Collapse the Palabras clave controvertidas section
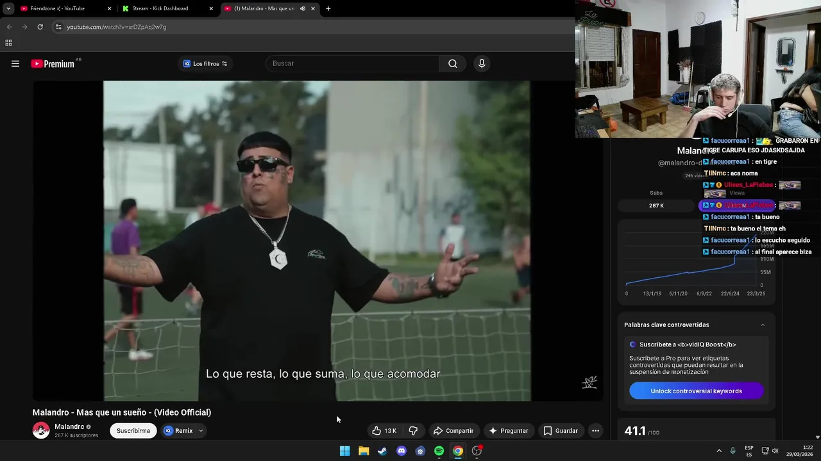This screenshot has height=461, width=821. [x=763, y=325]
